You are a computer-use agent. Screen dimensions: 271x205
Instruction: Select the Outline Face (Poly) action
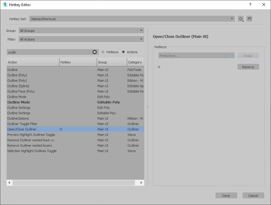click(75, 91)
